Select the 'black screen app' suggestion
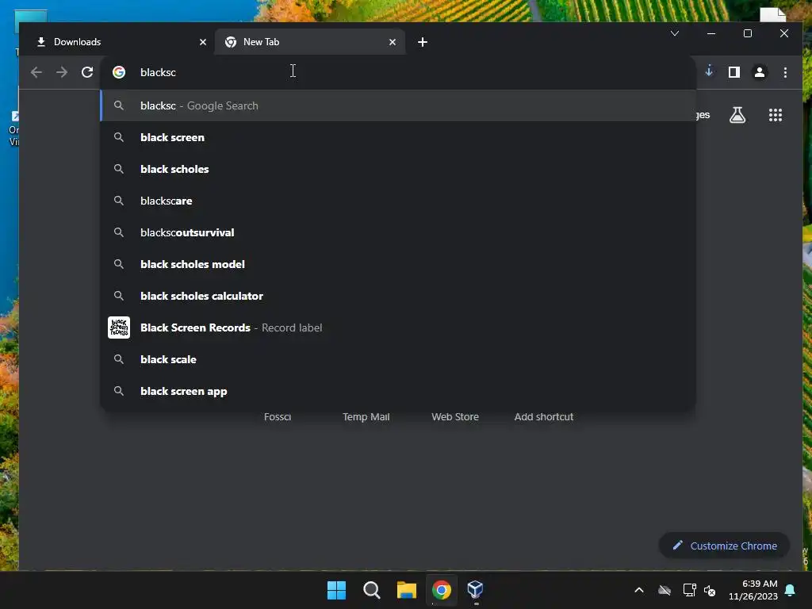This screenshot has width=812, height=609. click(x=398, y=391)
